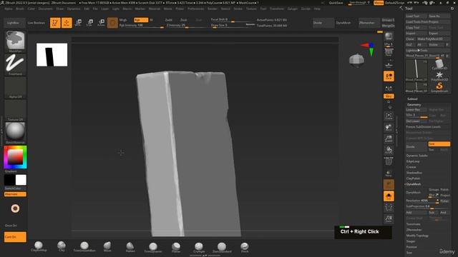Image resolution: width=458 pixels, height=257 pixels.
Task: Expand the Crease section
Action: pos(411,167)
